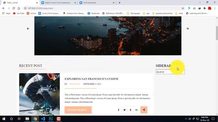Open the Exploring San Francisco's Cuisine post title

coord(92,79)
